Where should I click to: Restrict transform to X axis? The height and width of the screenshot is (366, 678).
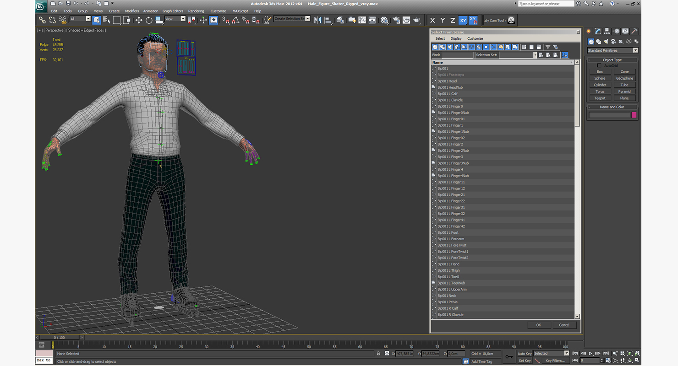click(432, 20)
